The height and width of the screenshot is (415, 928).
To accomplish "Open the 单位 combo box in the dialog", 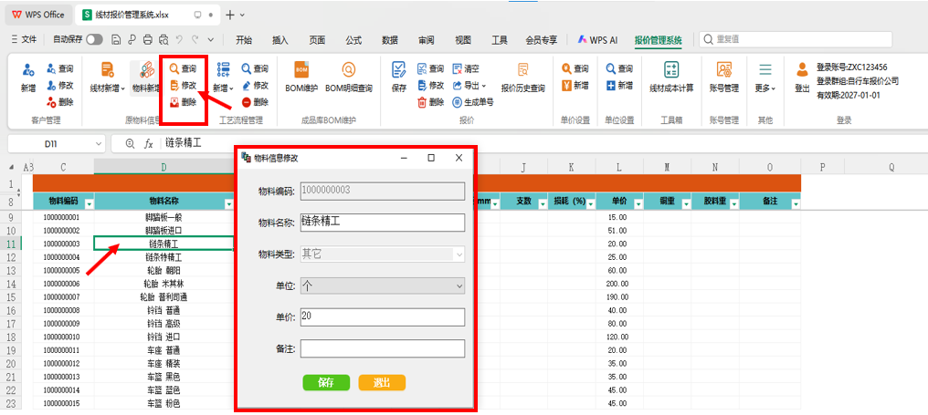I will coord(383,285).
